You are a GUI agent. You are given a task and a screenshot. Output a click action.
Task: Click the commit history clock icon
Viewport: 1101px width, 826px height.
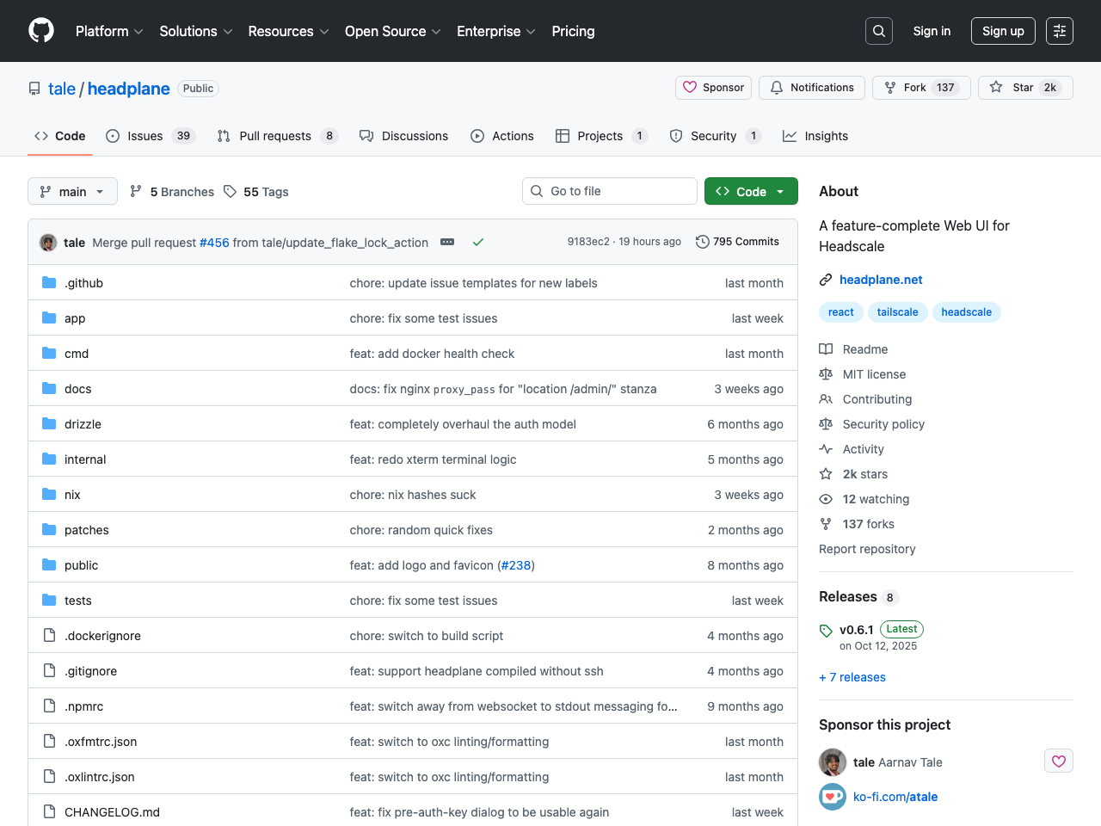pyautogui.click(x=702, y=242)
